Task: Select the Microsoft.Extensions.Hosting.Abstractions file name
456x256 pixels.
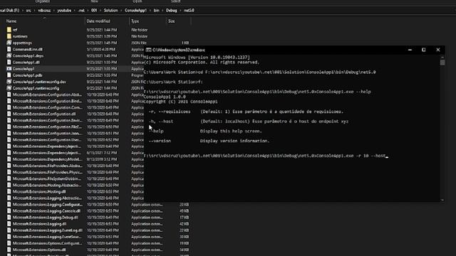Action: (47, 185)
